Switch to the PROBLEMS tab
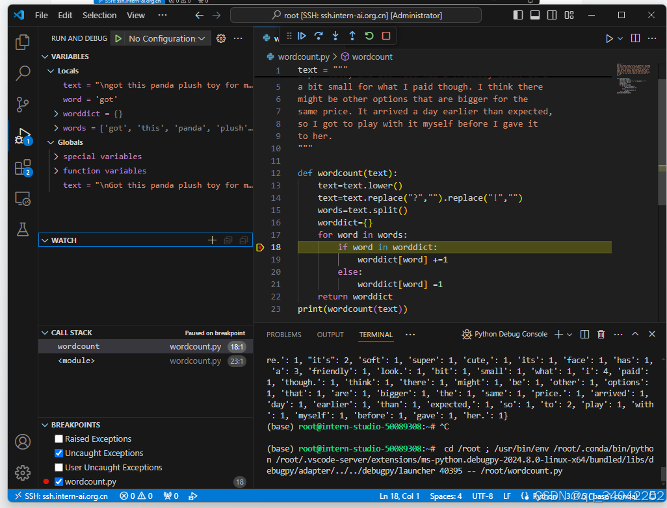Image resolution: width=667 pixels, height=508 pixels. [283, 334]
